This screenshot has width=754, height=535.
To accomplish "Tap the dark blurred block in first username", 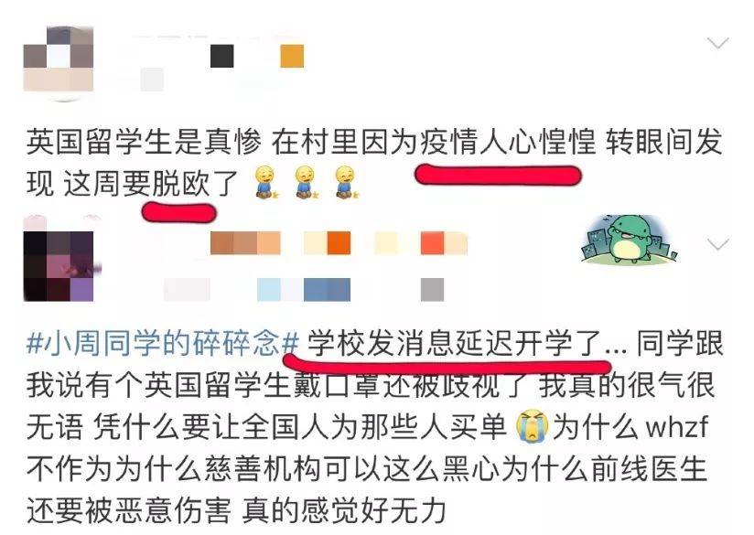I will pos(222,56).
